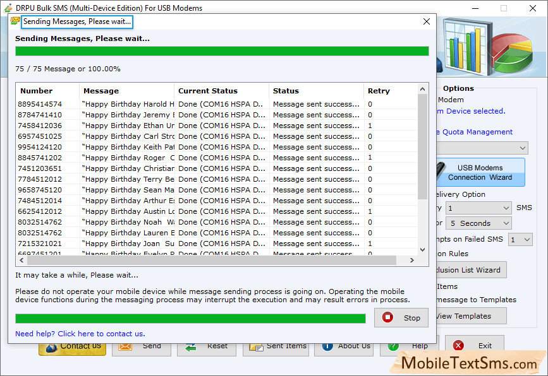Click the Happy Birthday Noah message cell
548x376 pixels.
pos(127,222)
